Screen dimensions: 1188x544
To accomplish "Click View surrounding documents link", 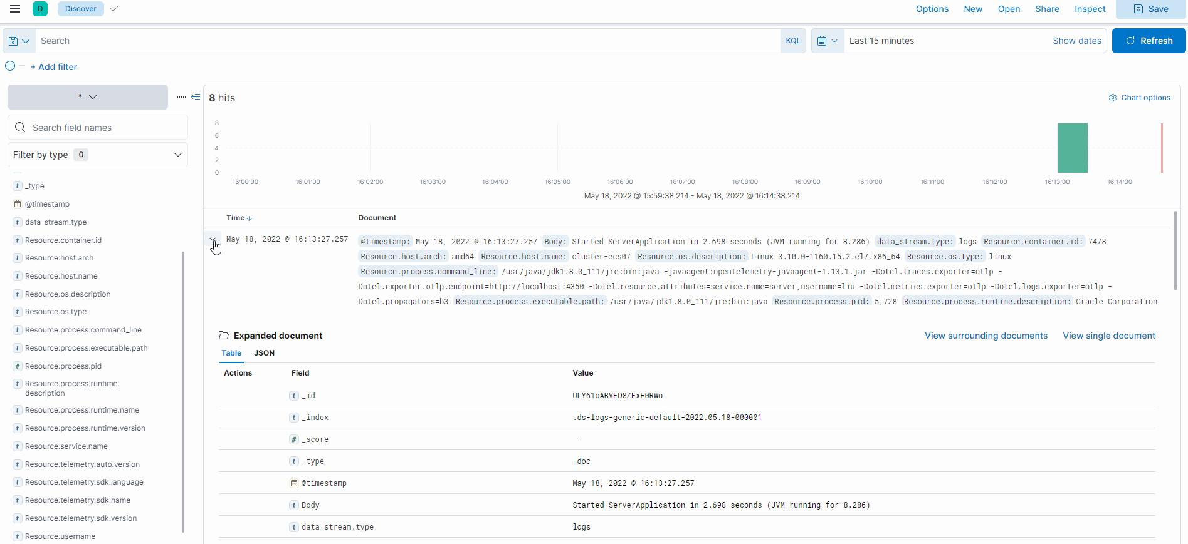I will [986, 336].
